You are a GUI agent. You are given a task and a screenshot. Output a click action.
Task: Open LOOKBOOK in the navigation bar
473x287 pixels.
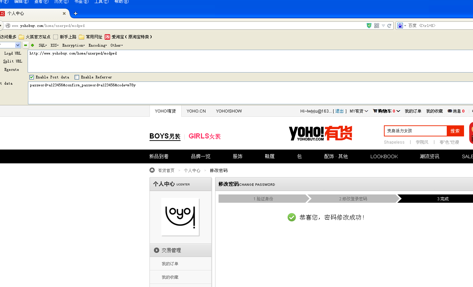(x=384, y=156)
